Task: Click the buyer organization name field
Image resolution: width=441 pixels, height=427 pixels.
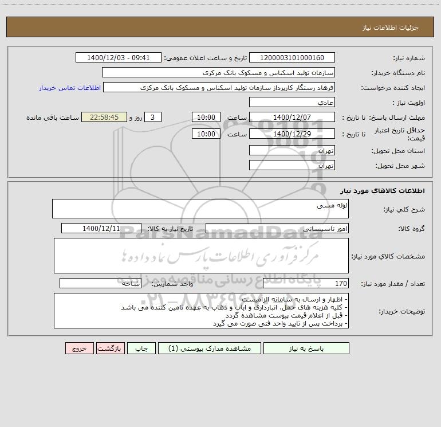Action: [218, 73]
